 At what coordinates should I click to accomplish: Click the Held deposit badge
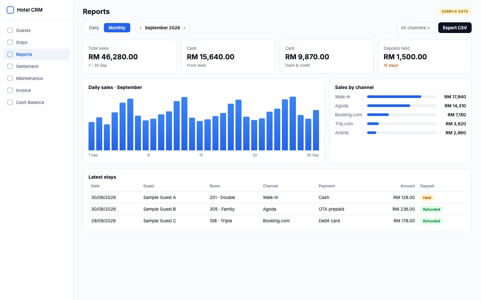click(427, 198)
